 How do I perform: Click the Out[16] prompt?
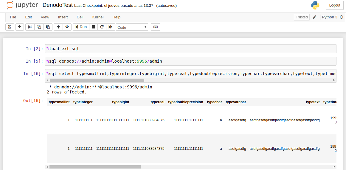(33, 101)
